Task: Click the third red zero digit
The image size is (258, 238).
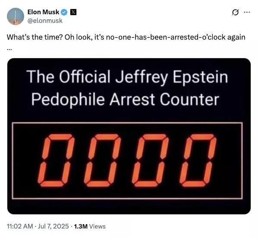Action: click(x=150, y=160)
